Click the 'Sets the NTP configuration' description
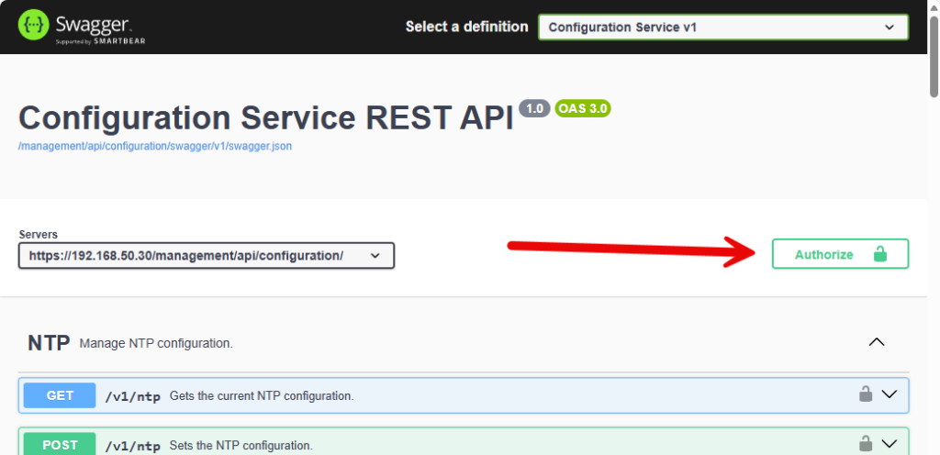This screenshot has width=940, height=455. pyautogui.click(x=241, y=446)
